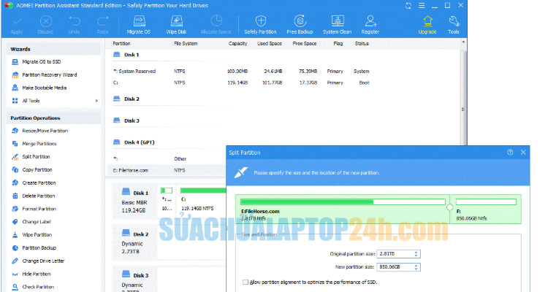Select Disk 2 Dynamic in disk map
This screenshot has width=548, height=292.
click(x=135, y=243)
